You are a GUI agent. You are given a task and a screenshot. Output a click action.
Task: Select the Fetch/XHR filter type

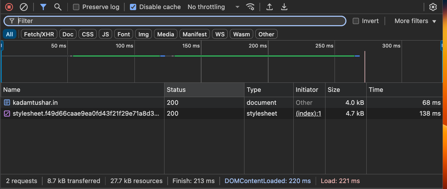tap(39, 34)
